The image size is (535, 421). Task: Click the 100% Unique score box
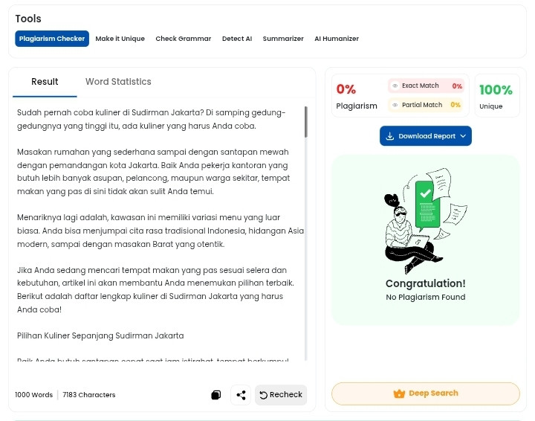497,96
